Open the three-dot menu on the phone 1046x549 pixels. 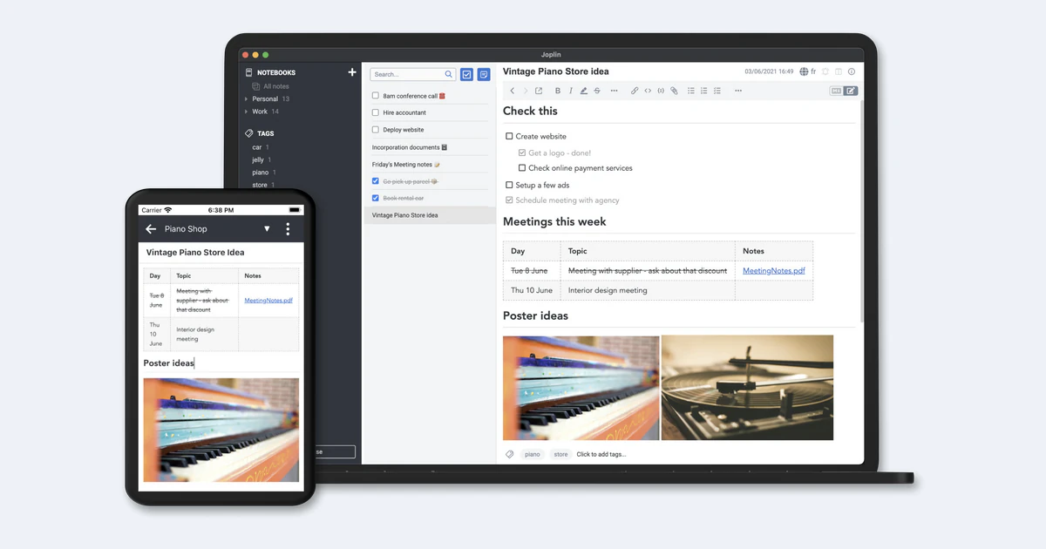coord(288,229)
